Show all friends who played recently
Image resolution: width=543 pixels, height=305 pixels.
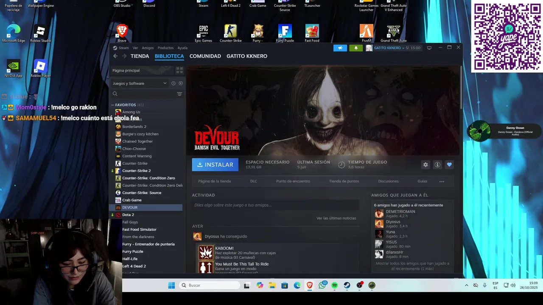point(412,266)
